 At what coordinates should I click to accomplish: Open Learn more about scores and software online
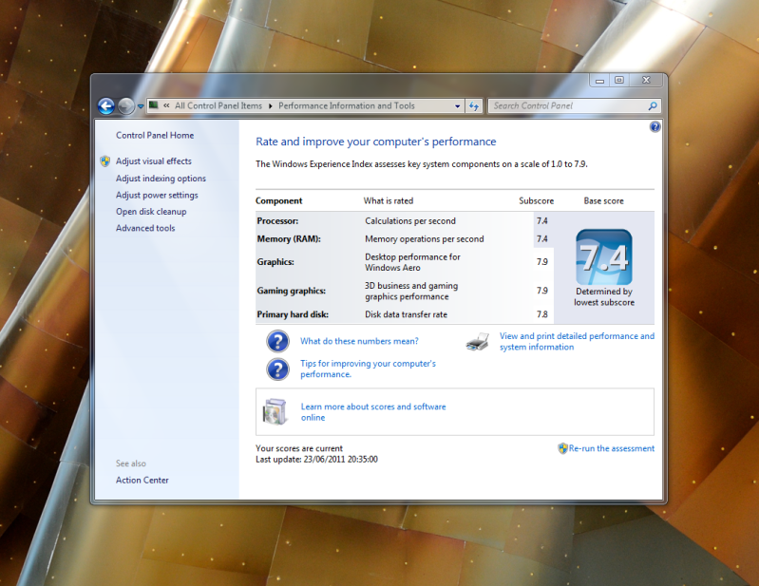(x=373, y=412)
